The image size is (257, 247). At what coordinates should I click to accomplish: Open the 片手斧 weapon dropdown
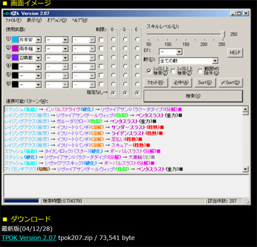click(x=39, y=40)
